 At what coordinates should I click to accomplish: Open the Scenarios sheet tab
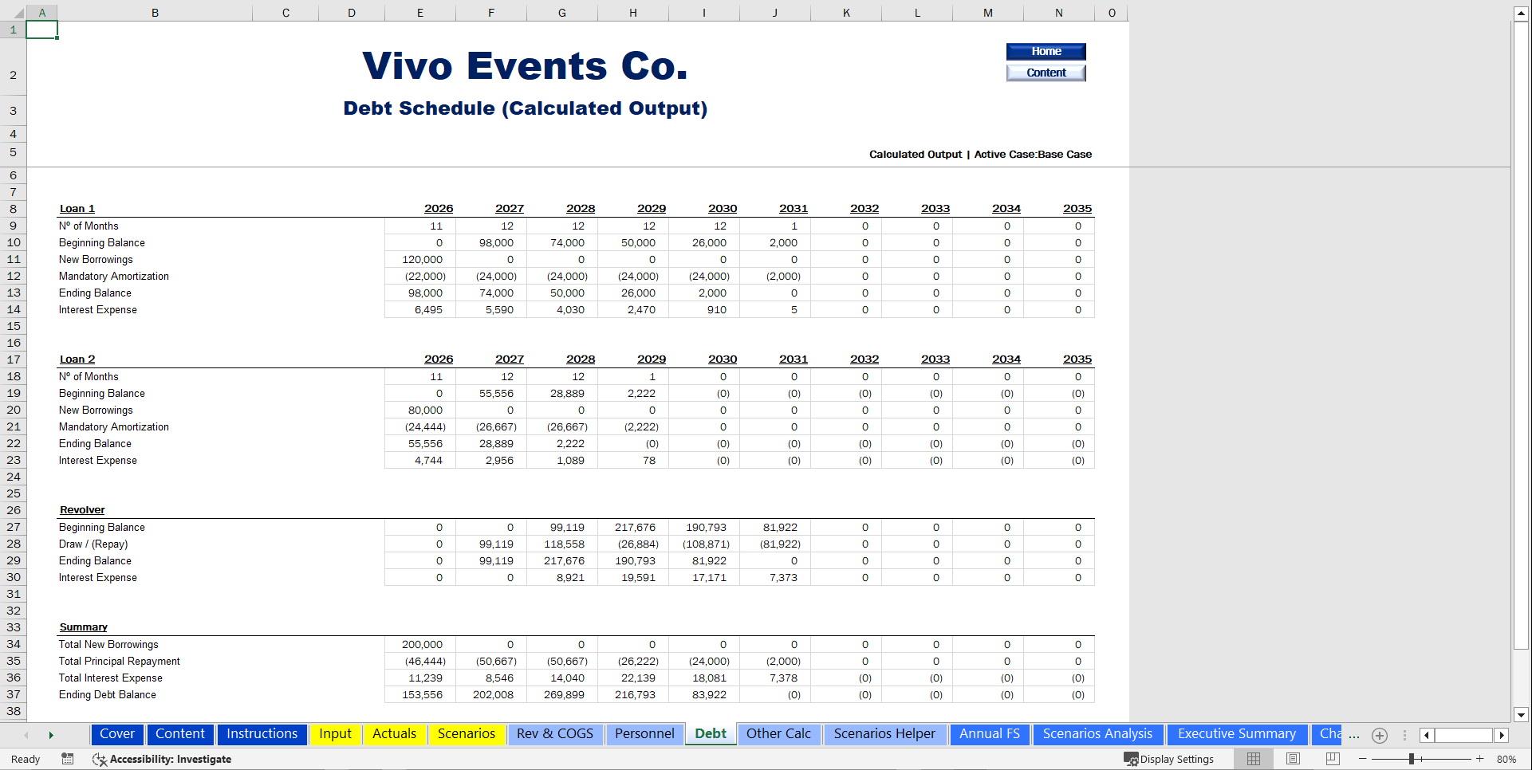point(467,733)
